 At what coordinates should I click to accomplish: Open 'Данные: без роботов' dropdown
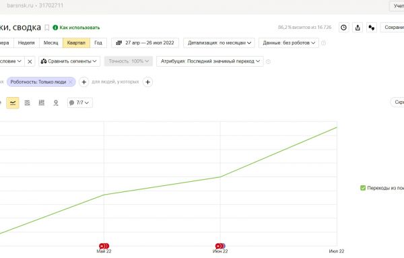pyautogui.click(x=289, y=43)
